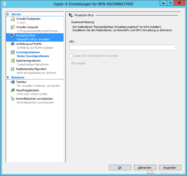This screenshot has height=176, width=187.
Task: Click the Abbrechen button
Action: (145, 168)
